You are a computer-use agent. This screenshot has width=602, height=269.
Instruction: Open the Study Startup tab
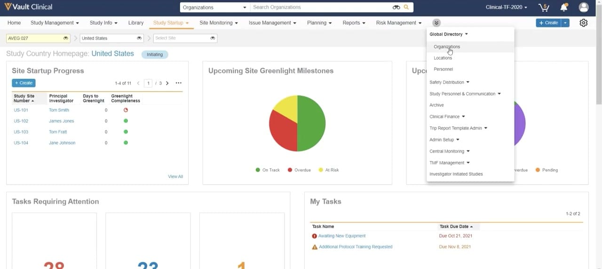tap(171, 22)
